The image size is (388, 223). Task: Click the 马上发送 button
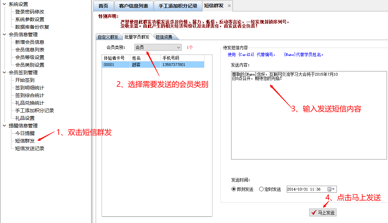(x=323, y=213)
